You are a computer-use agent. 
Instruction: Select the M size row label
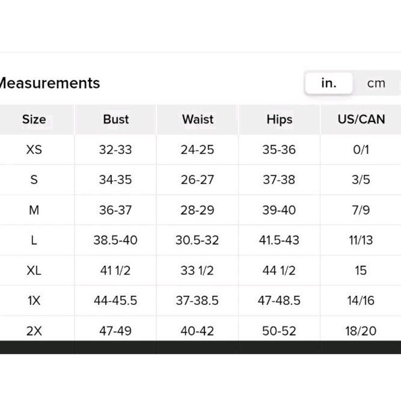(x=34, y=210)
